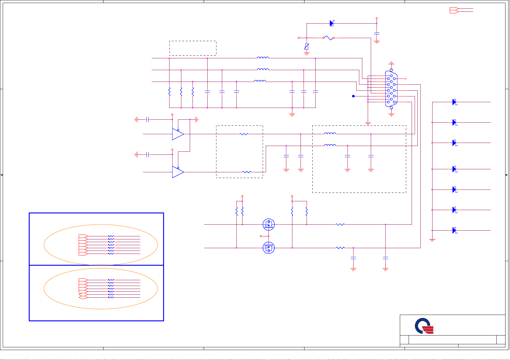510x360 pixels.
Task: Select the ground symbol above the D-sub connector
Action: [391, 63]
